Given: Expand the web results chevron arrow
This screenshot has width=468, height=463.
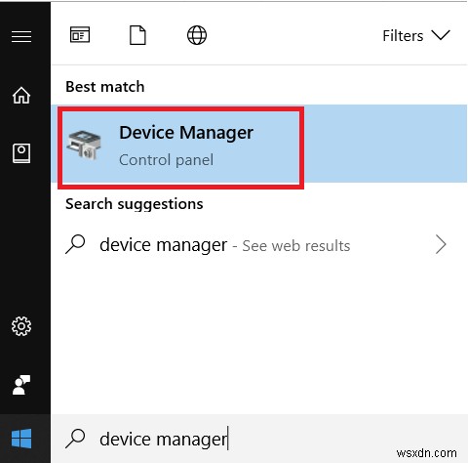Looking at the screenshot, I should coord(441,244).
